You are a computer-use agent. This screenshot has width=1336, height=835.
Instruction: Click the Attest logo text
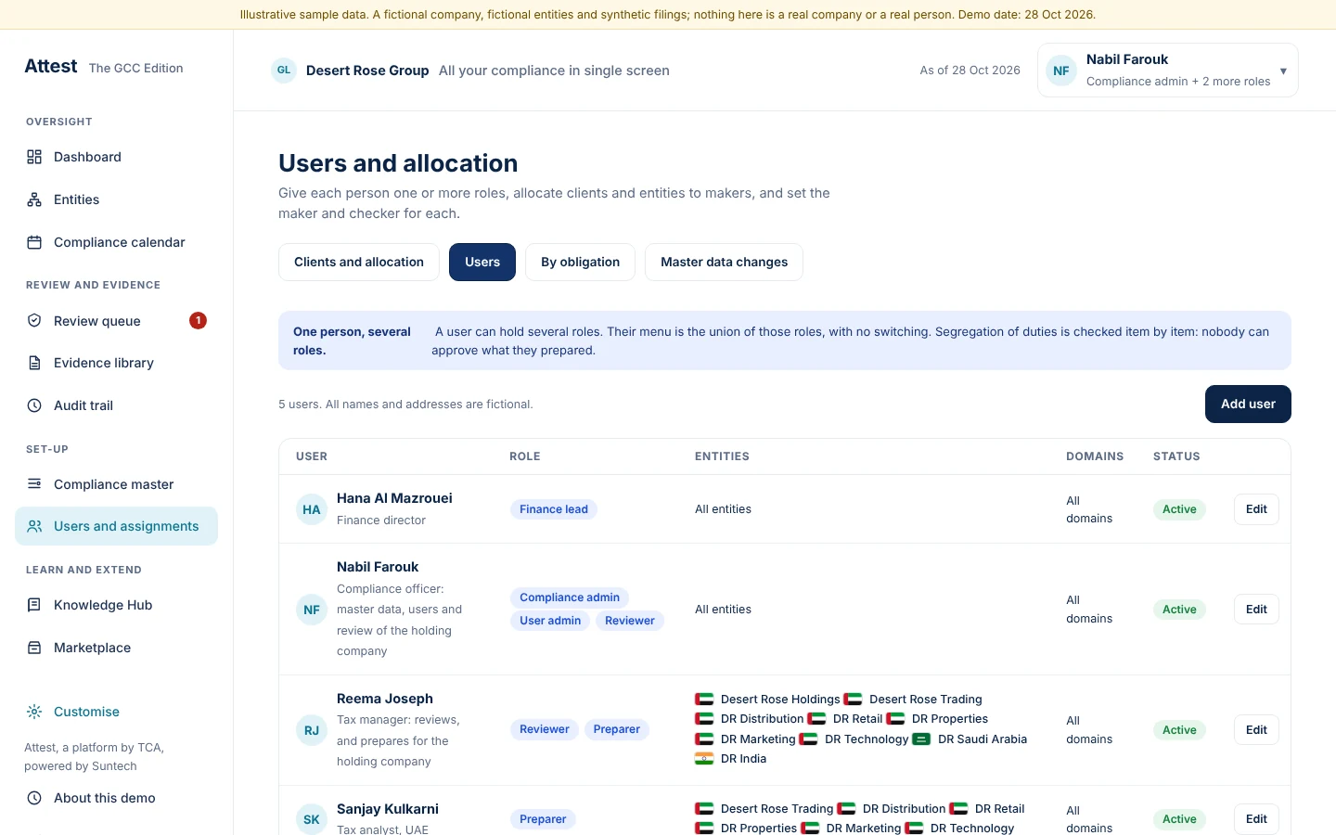coord(51,66)
